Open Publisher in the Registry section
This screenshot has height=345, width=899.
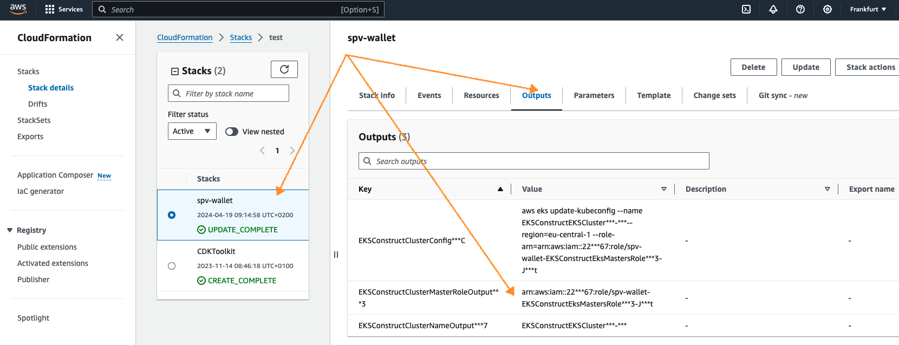(34, 279)
